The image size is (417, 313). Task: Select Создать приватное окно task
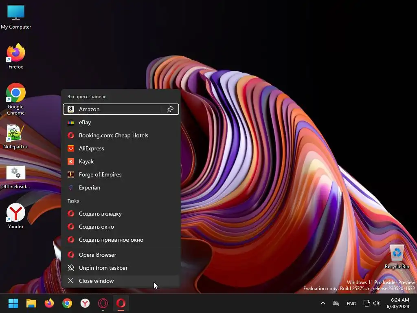(121, 240)
